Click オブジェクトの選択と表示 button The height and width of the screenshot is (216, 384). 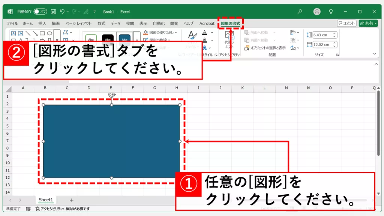tap(265, 48)
